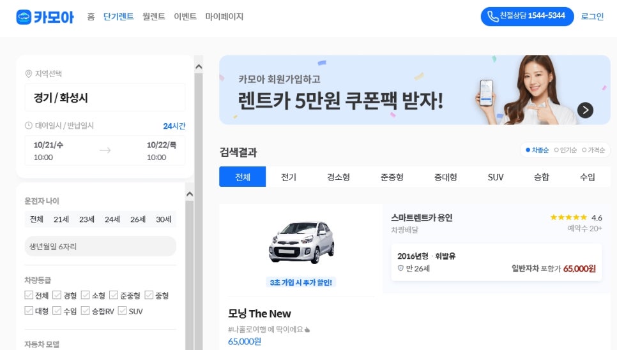Select driver age 30세

click(164, 219)
